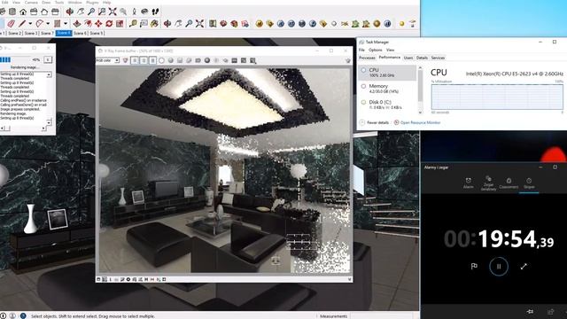Click lap flag icon in stopwatch
The image size is (567, 319).
click(x=474, y=266)
